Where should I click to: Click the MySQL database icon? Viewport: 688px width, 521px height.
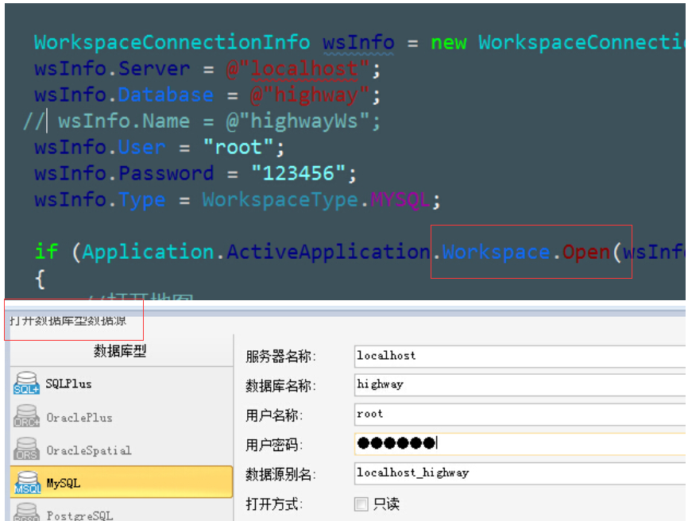(26, 483)
